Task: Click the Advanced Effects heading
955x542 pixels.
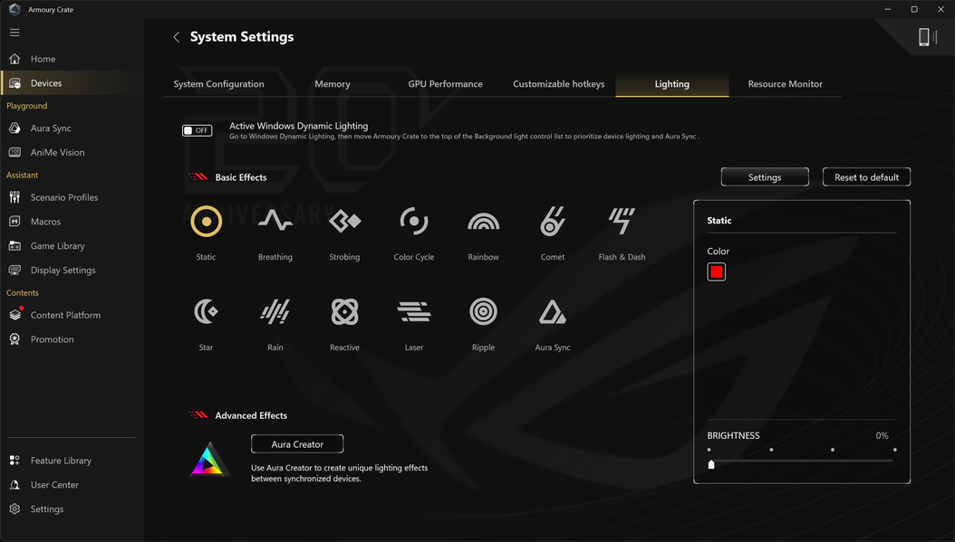Action: click(251, 415)
